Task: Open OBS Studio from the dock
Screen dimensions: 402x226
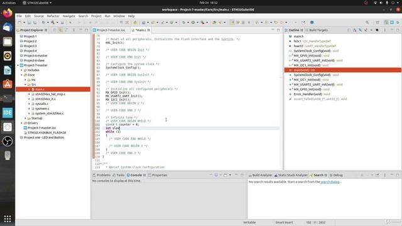Action: pyautogui.click(x=8, y=141)
